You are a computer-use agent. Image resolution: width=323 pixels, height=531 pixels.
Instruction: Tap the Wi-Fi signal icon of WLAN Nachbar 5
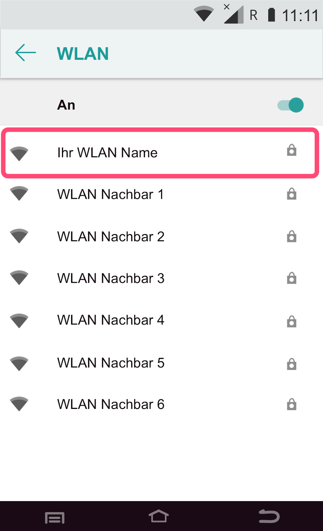click(19, 363)
